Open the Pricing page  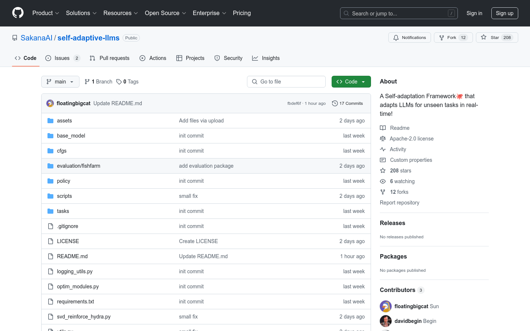[242, 13]
